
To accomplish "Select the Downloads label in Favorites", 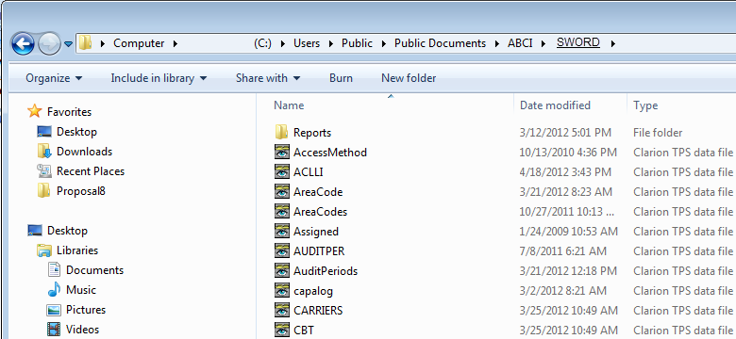I will coord(85,152).
